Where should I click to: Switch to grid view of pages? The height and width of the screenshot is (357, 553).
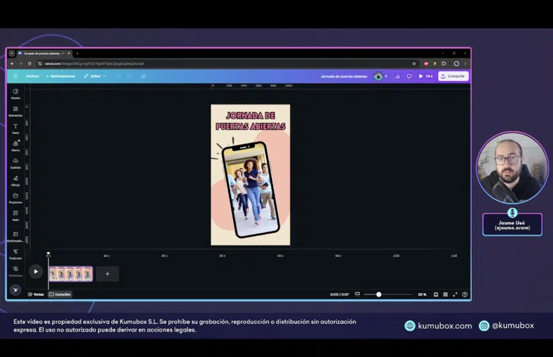445,294
